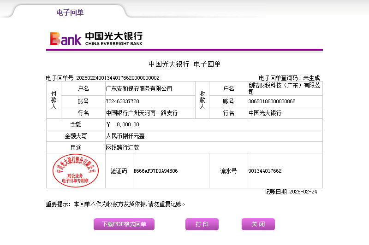Click serial number 901344017662
The image size is (369, 245).
[265, 171]
